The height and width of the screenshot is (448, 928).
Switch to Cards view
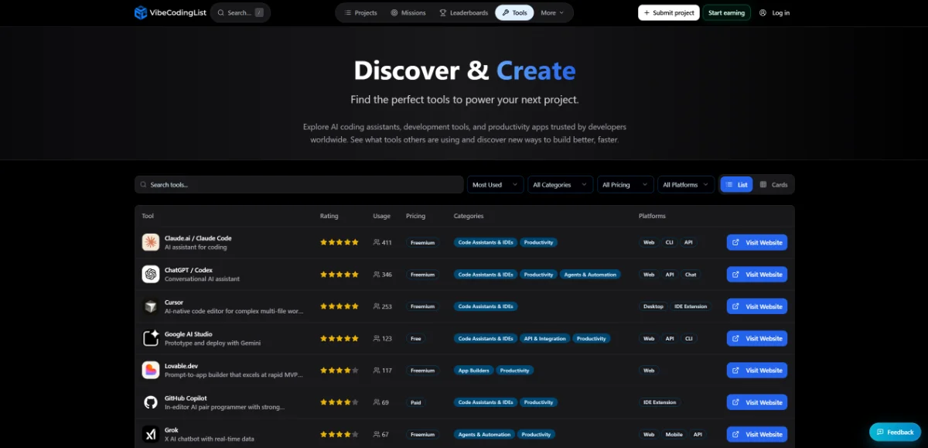[x=773, y=184]
